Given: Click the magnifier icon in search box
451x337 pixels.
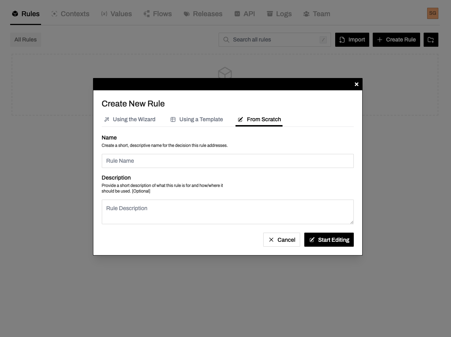Looking at the screenshot, I should coord(226,40).
